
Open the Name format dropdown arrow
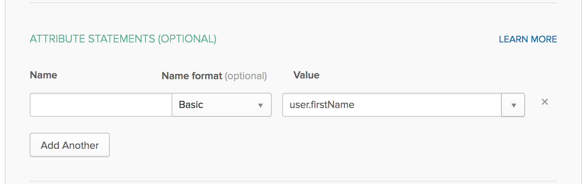pos(260,105)
